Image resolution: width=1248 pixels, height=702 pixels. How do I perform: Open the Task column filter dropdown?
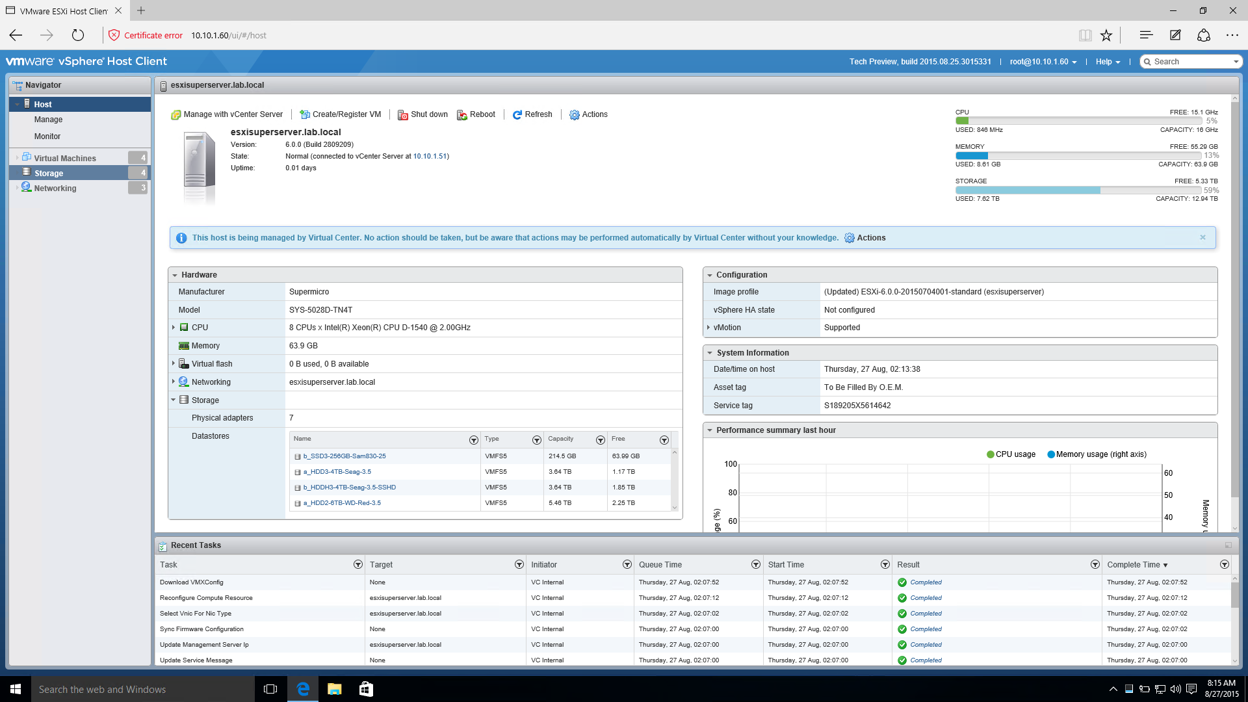pos(357,564)
